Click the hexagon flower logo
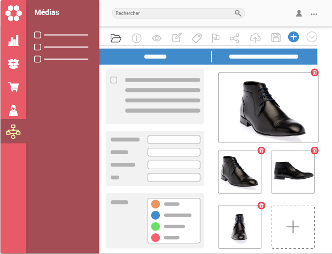Image resolution: width=332 pixels, height=254 pixels. pyautogui.click(x=13, y=13)
